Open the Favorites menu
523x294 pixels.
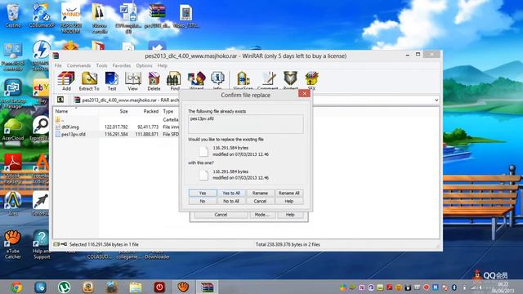[122, 65]
